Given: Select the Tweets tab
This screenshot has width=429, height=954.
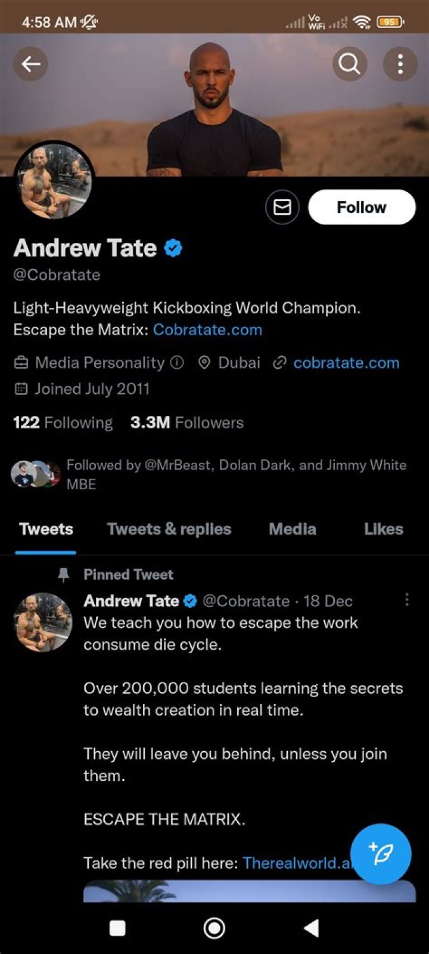Looking at the screenshot, I should point(46,529).
